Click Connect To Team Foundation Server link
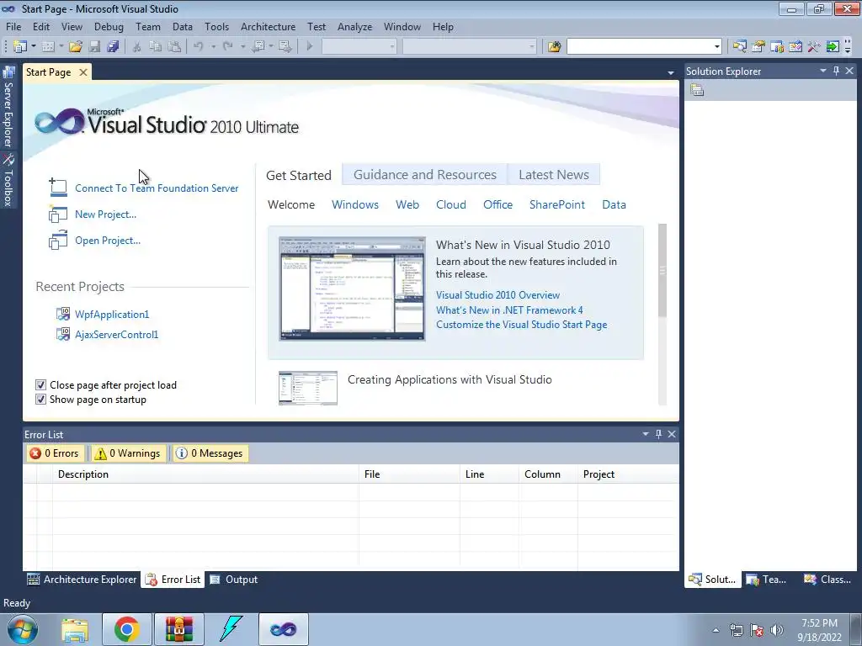 click(157, 188)
